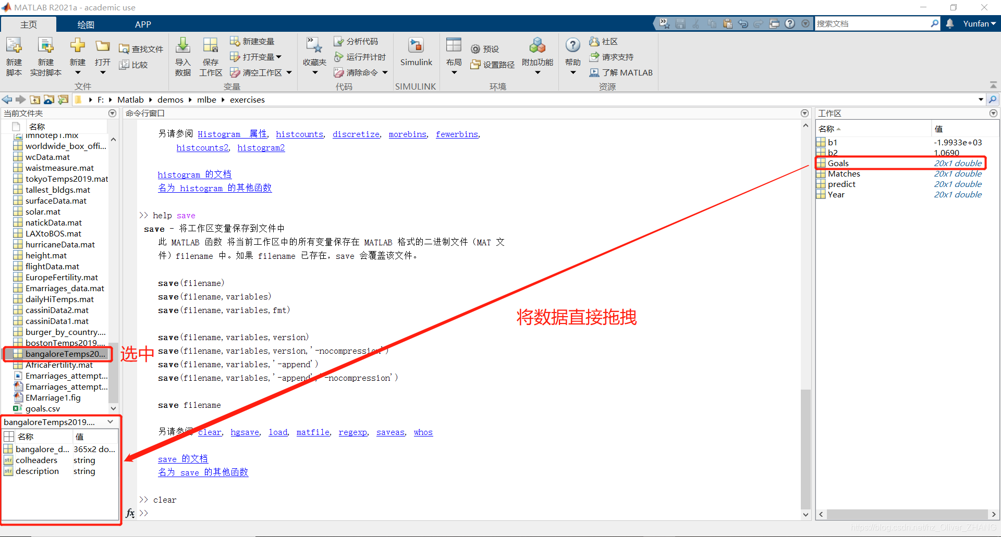
Task: Go up one folder level
Action: click(x=35, y=99)
